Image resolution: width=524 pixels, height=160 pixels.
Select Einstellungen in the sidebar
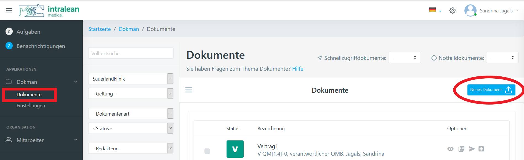click(x=31, y=106)
